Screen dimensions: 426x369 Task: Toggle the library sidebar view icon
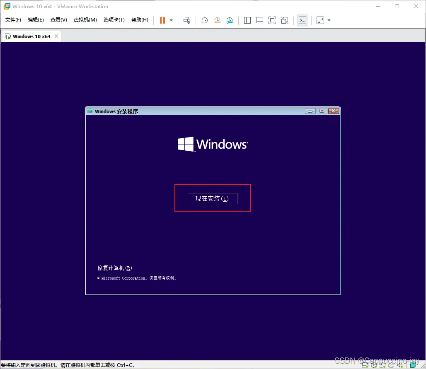tap(247, 20)
